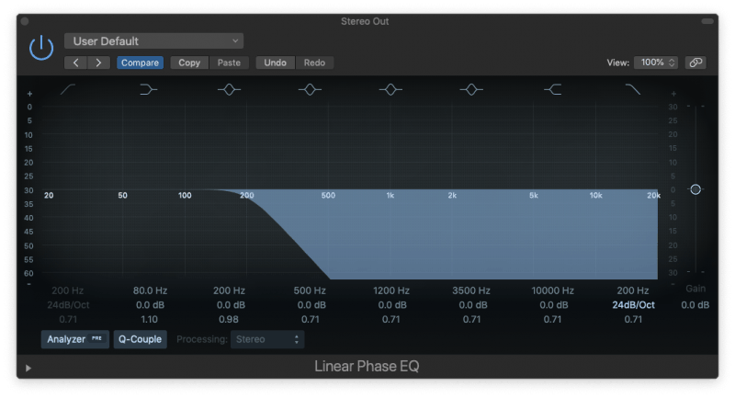Toggle the 1200 Hz parametric band icon
Screen dimensions: 735x398
tap(390, 89)
